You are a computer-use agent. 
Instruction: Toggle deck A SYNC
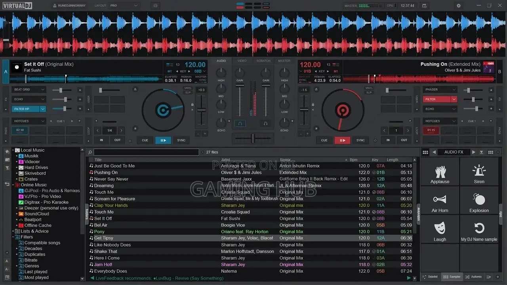click(x=181, y=140)
